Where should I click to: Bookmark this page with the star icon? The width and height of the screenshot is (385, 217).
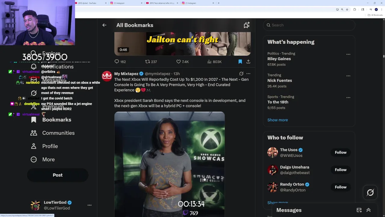pos(347,10)
